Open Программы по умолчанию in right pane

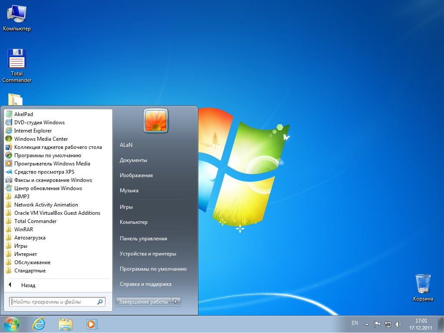[153, 269]
